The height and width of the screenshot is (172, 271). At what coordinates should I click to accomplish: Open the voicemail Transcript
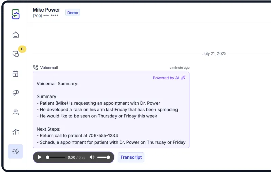pyautogui.click(x=131, y=157)
